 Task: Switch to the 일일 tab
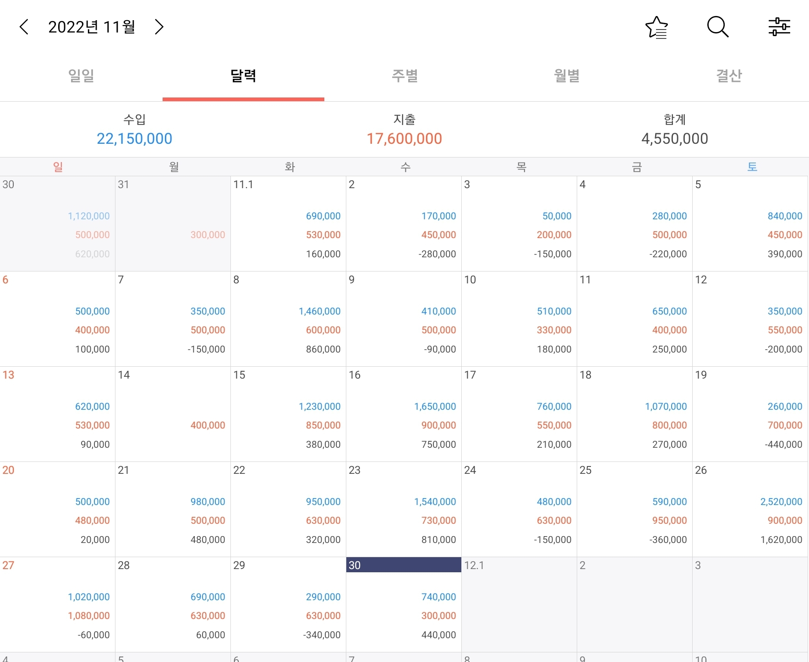coord(81,76)
